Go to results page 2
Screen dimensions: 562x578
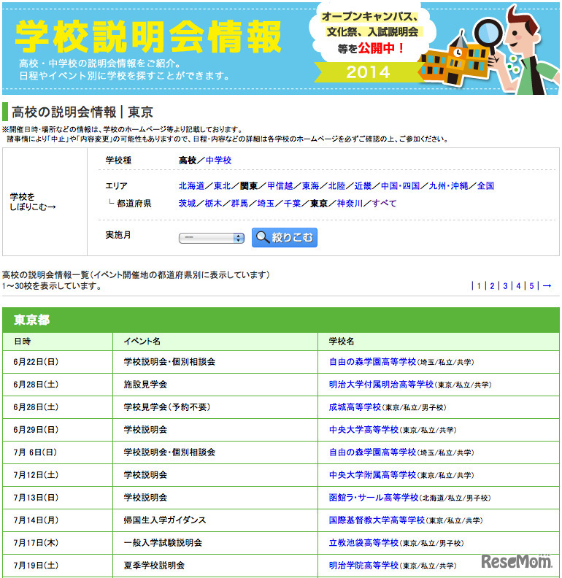tap(492, 286)
